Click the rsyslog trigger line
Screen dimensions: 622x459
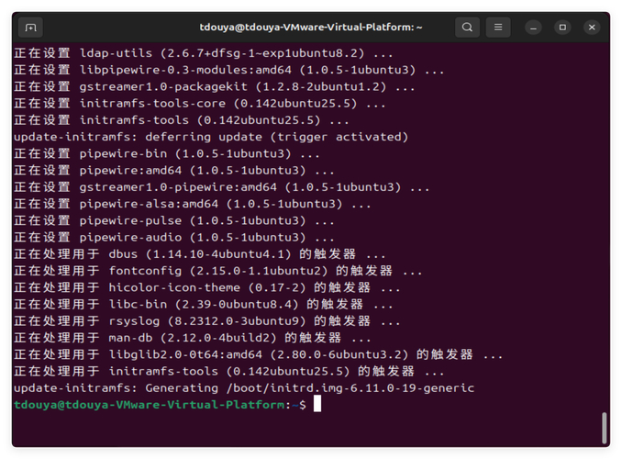pos(207,321)
